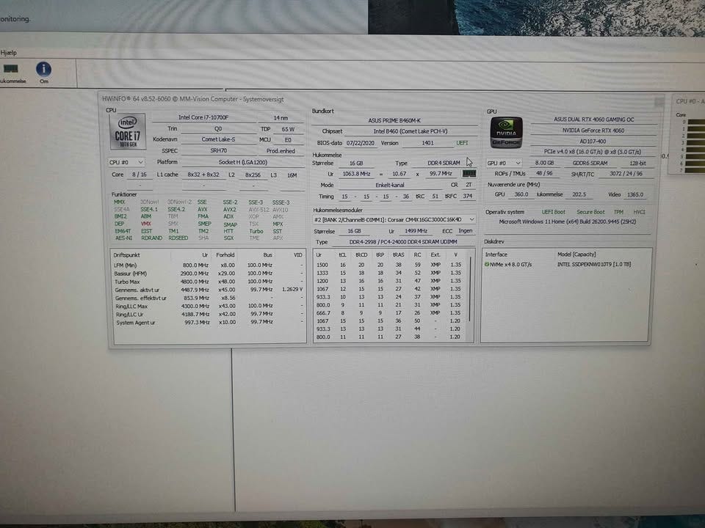Click the PCIe v4.0 x8 link field
Viewport: 705px width, 528px height.
pyautogui.click(x=593, y=152)
